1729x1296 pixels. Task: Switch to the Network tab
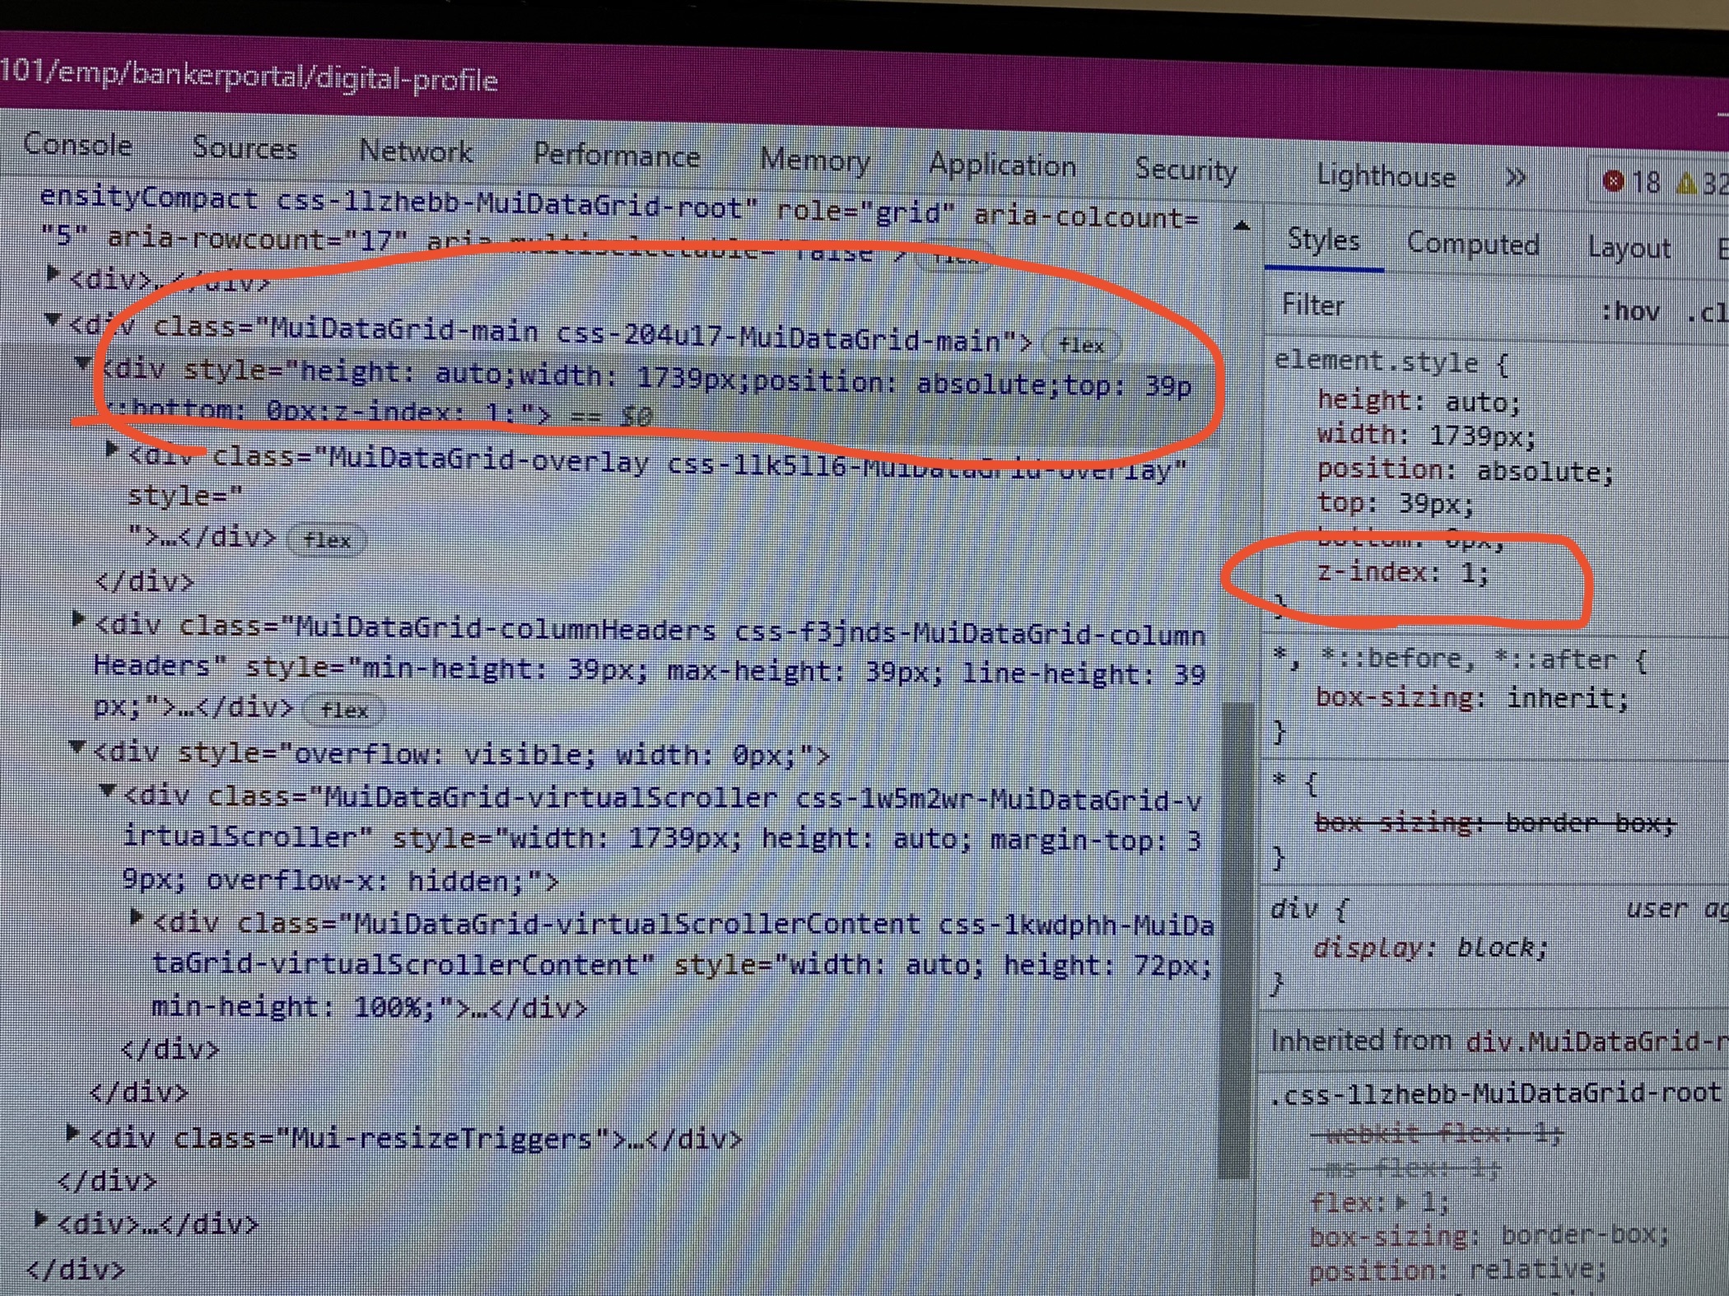coord(416,152)
